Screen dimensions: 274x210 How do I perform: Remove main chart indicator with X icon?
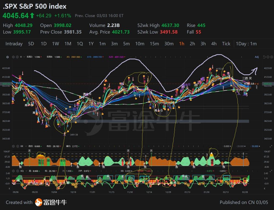[17, 57]
